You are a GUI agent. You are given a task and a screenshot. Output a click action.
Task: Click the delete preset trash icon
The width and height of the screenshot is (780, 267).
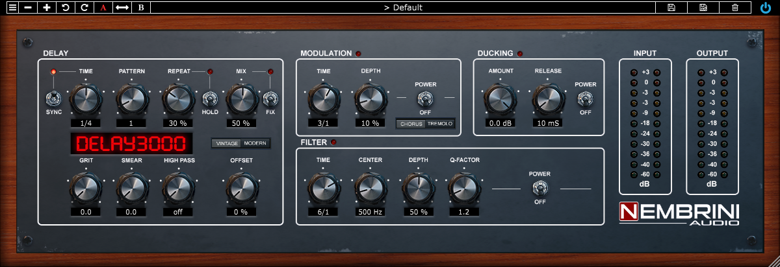click(735, 8)
